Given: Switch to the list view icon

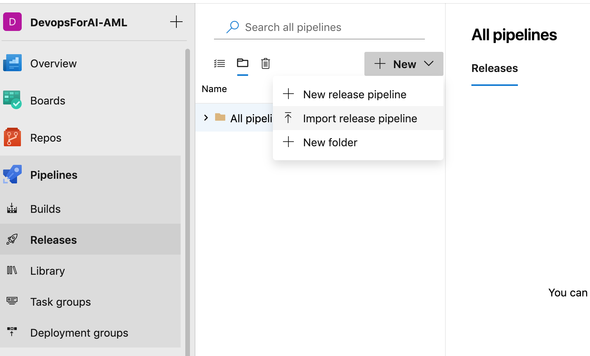Looking at the screenshot, I should click(x=219, y=63).
